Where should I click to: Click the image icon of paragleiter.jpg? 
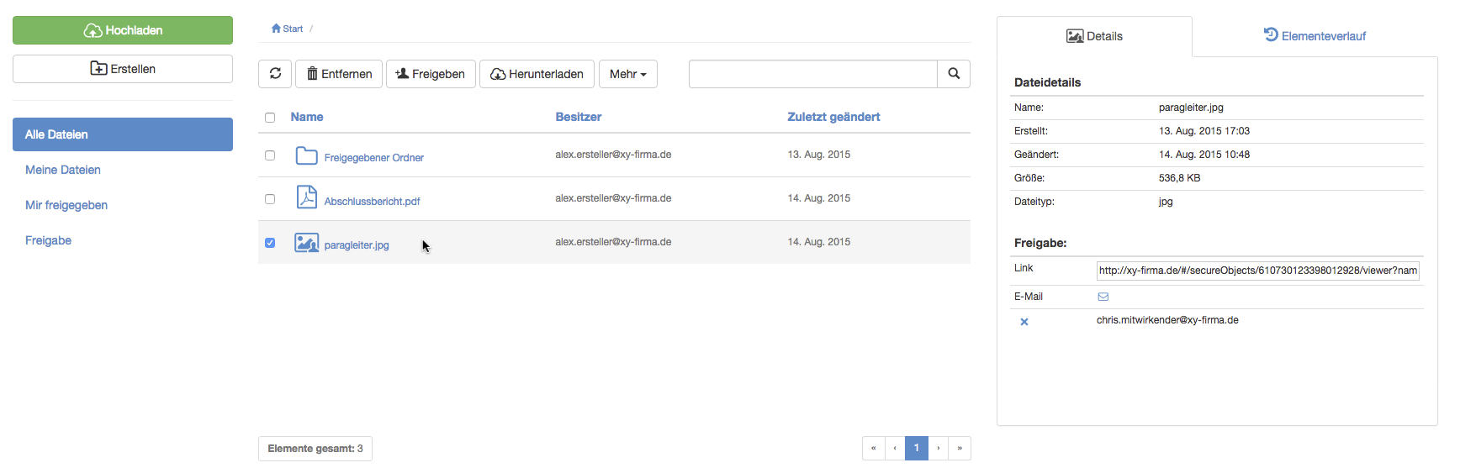pyautogui.click(x=307, y=243)
